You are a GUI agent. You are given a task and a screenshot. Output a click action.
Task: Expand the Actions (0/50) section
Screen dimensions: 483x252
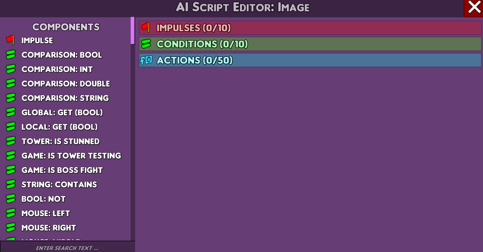click(310, 60)
